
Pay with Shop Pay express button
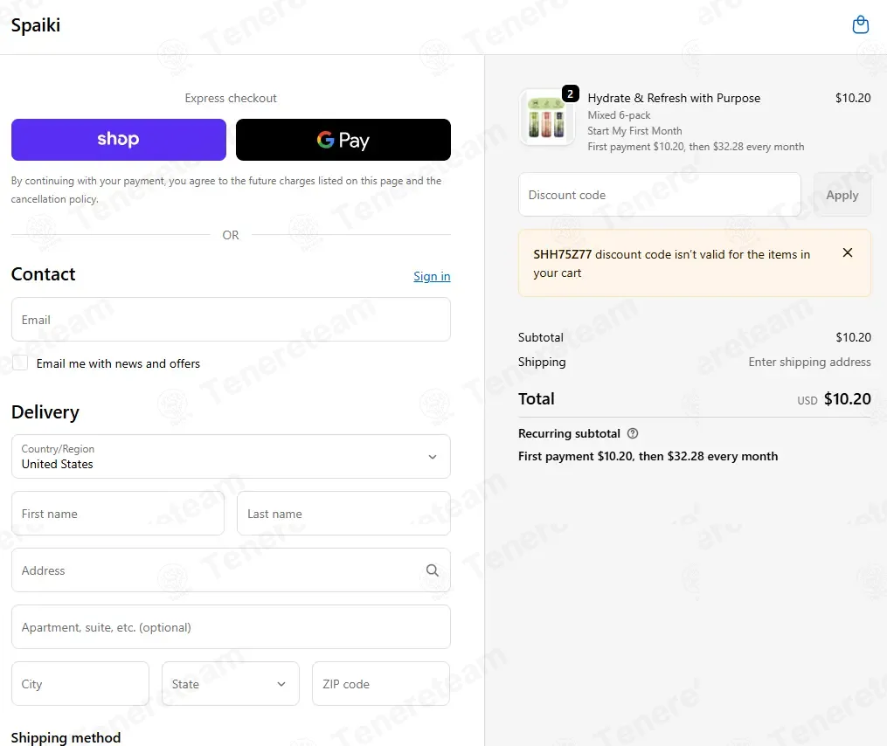coord(119,140)
